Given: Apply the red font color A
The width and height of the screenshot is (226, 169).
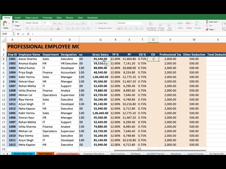Looking at the screenshot, I should (58, 28).
